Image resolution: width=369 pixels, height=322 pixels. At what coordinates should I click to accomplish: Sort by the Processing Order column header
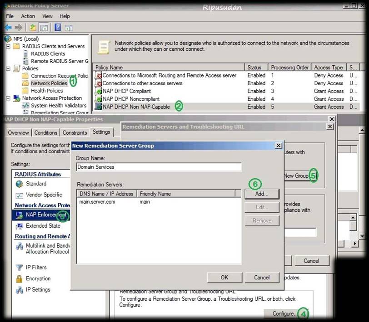coord(289,68)
